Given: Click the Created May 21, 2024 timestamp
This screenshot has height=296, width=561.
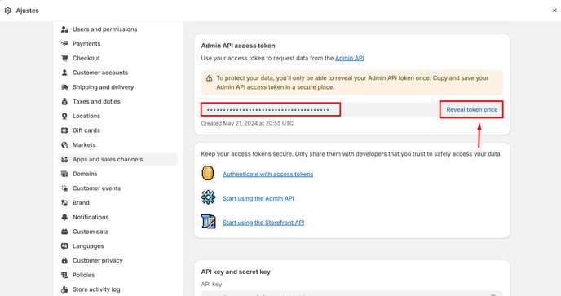Looking at the screenshot, I should pos(247,123).
